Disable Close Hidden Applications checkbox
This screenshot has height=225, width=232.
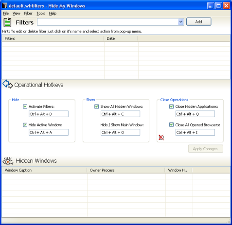tap(171, 106)
